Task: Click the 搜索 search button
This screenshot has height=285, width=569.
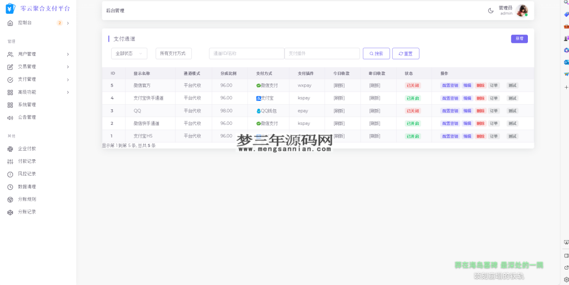Action: tap(376, 54)
